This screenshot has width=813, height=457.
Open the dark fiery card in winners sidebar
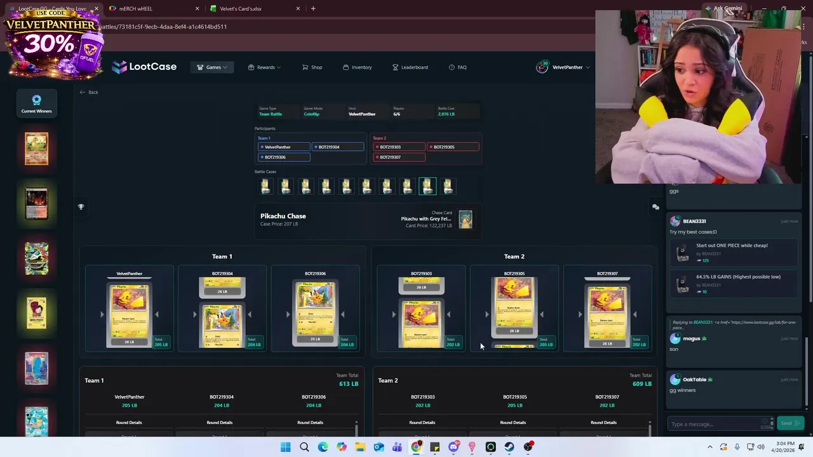[36, 204]
